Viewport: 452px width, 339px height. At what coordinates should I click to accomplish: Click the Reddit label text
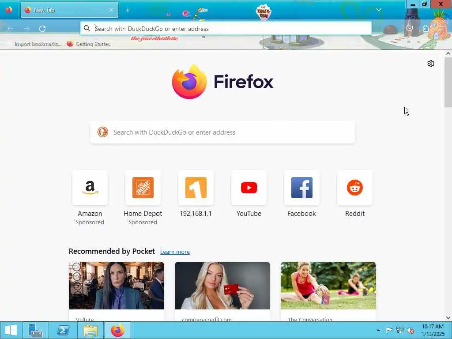point(355,214)
